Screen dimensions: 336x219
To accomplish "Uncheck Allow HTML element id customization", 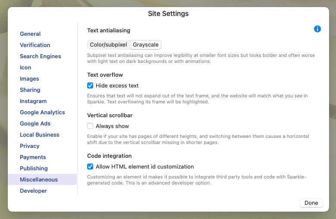I will point(90,167).
